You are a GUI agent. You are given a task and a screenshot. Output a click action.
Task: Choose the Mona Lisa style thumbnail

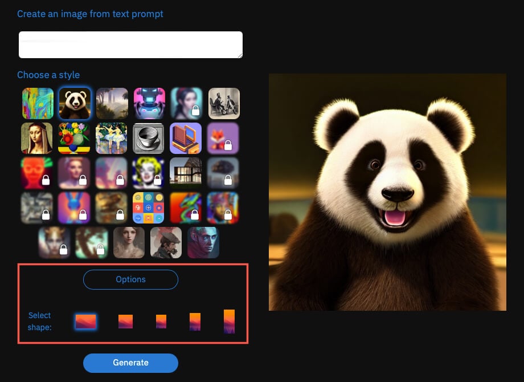[37, 139]
